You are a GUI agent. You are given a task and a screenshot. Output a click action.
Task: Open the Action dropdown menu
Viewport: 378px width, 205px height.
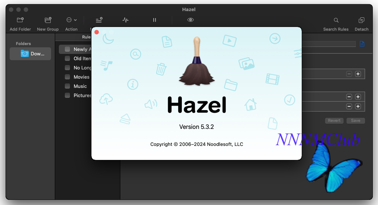pyautogui.click(x=71, y=20)
